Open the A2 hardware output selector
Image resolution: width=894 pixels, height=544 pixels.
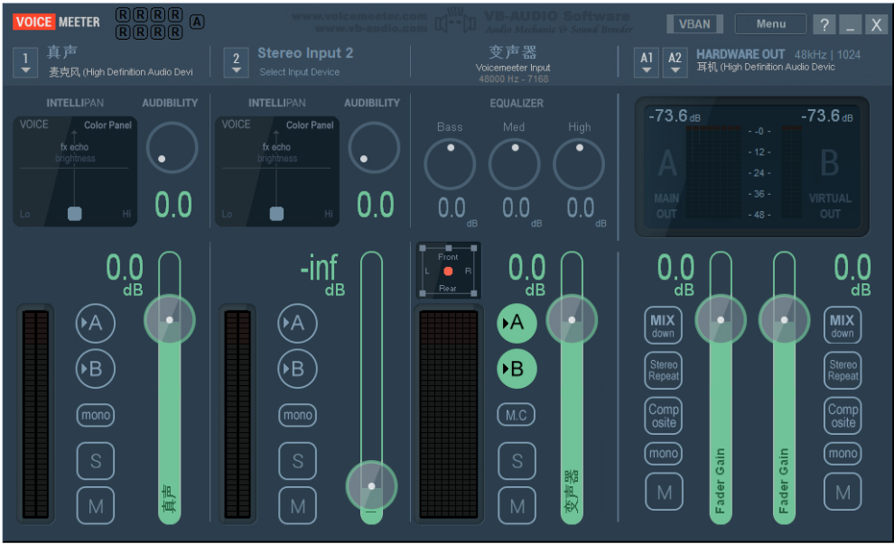point(675,62)
